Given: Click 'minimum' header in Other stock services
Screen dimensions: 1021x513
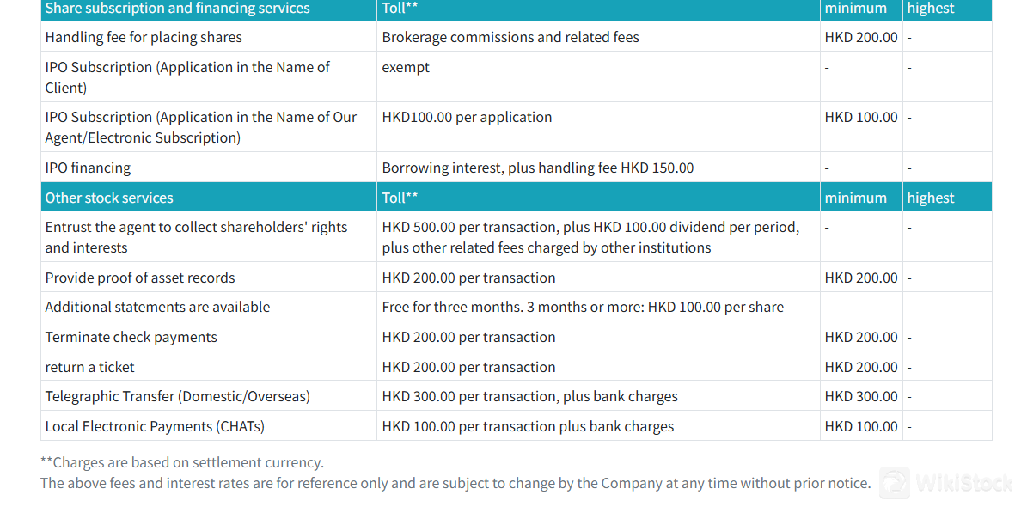Looking at the screenshot, I should click(x=861, y=198).
